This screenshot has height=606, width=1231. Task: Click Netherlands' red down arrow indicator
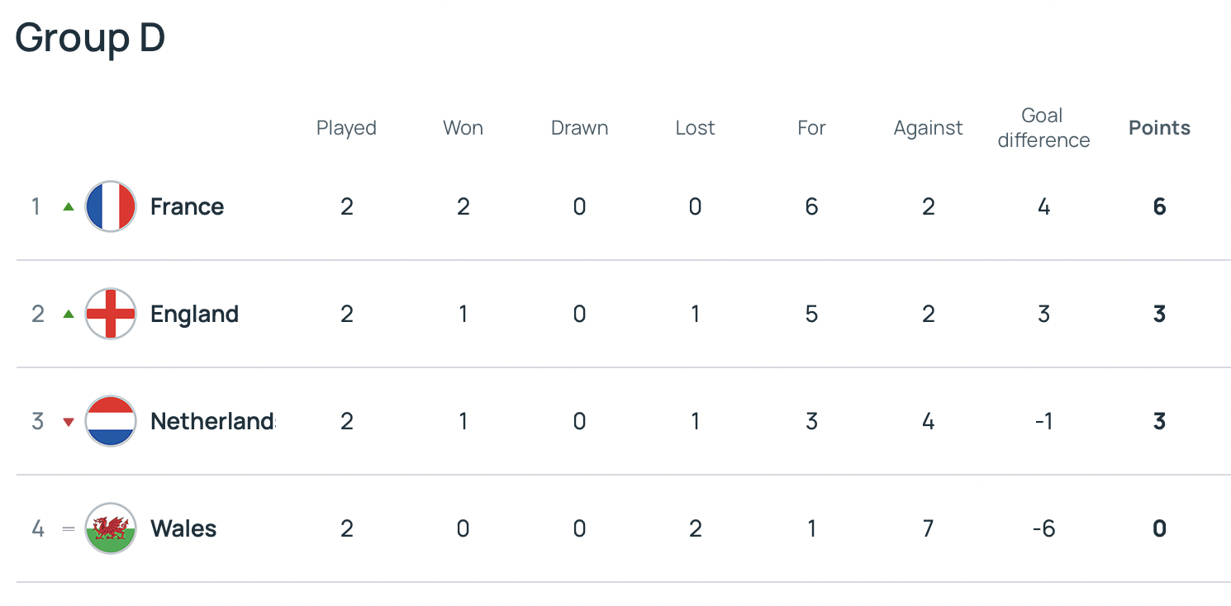coord(69,422)
